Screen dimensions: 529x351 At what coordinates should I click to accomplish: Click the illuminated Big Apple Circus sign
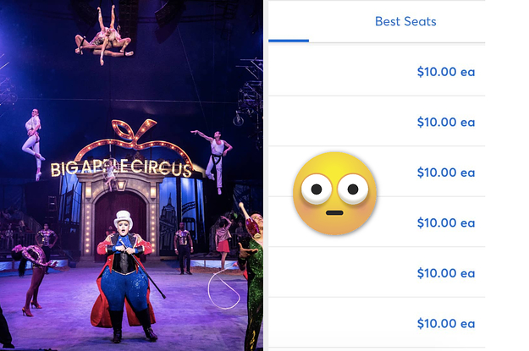(121, 167)
